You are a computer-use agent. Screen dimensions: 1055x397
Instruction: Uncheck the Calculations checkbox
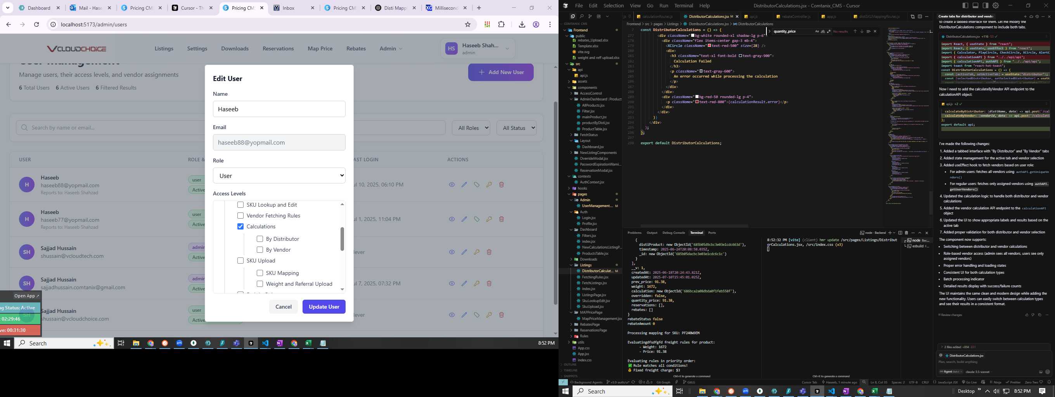click(240, 226)
